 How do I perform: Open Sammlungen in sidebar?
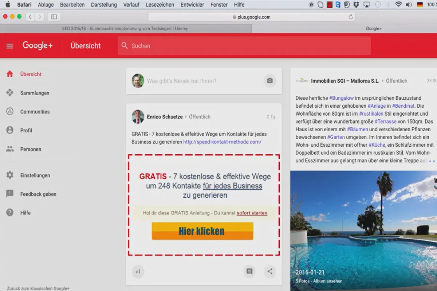click(x=35, y=93)
